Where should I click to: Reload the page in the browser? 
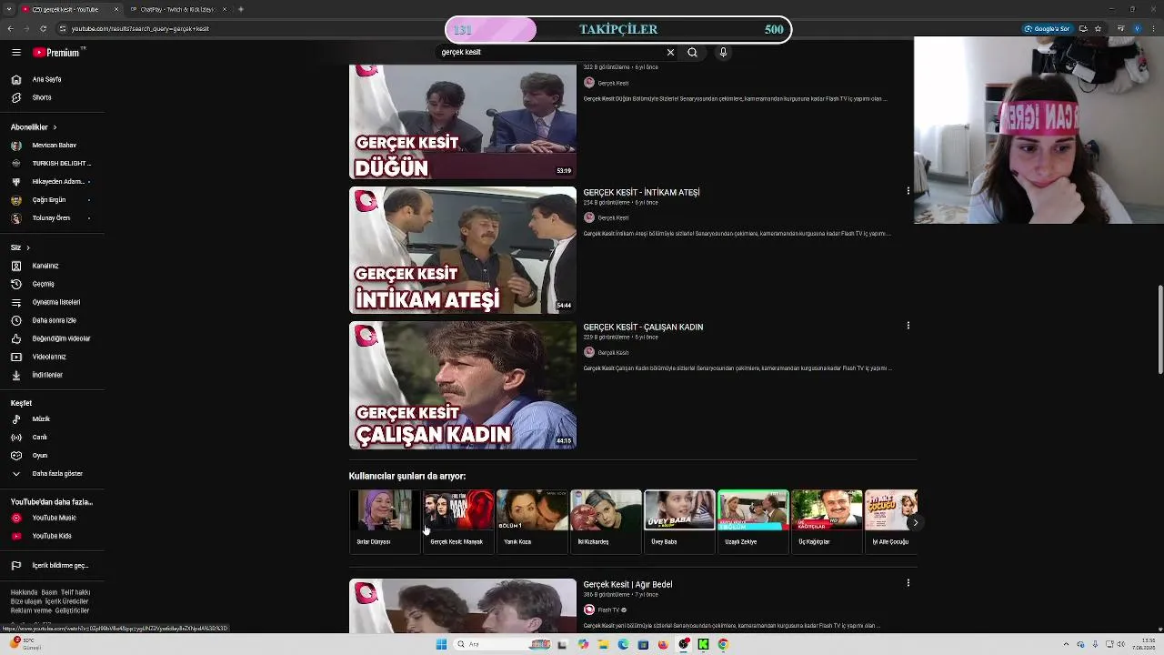pos(43,28)
